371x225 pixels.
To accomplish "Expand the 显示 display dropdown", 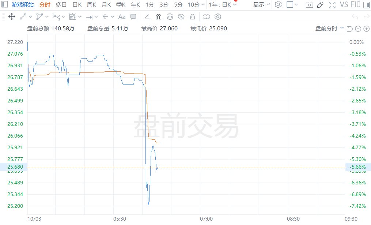I will pyautogui.click(x=262, y=5).
